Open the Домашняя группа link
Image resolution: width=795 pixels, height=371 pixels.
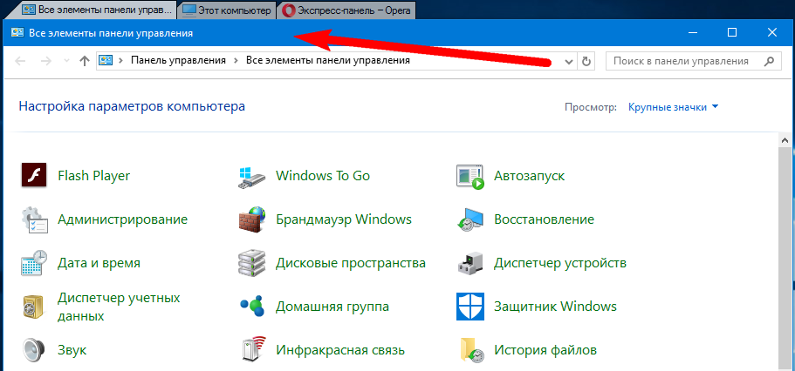click(332, 307)
